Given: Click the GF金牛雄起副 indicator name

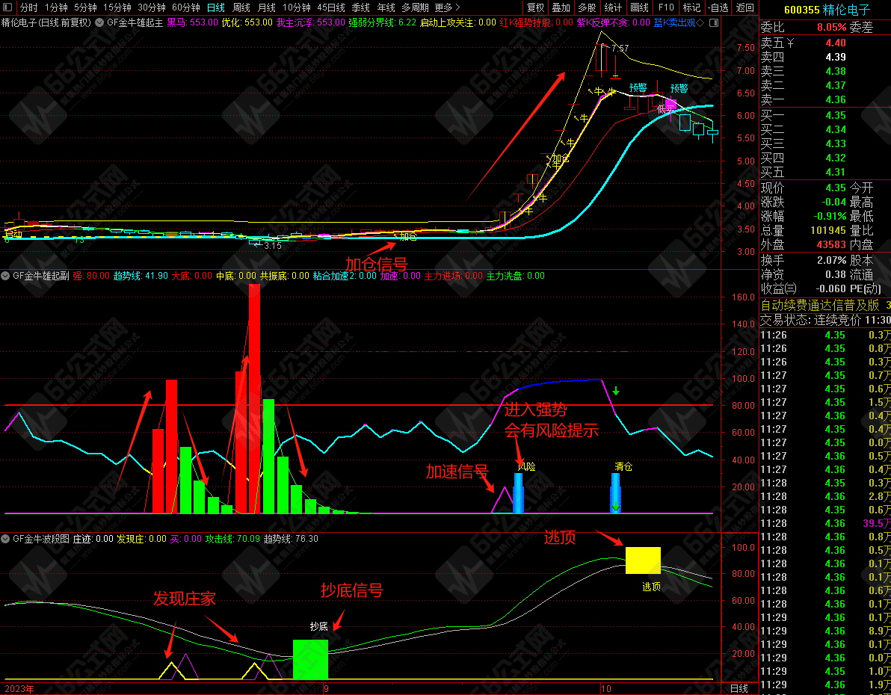Looking at the screenshot, I should pos(41,277).
